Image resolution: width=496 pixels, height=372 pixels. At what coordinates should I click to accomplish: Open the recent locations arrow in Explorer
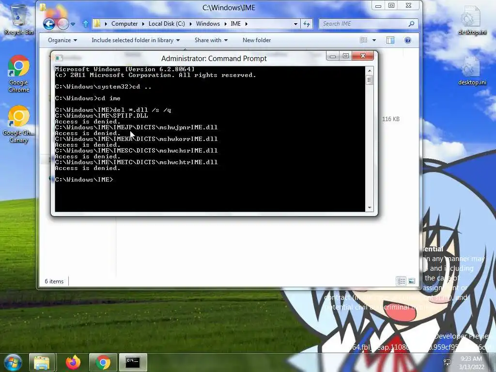pos(73,24)
